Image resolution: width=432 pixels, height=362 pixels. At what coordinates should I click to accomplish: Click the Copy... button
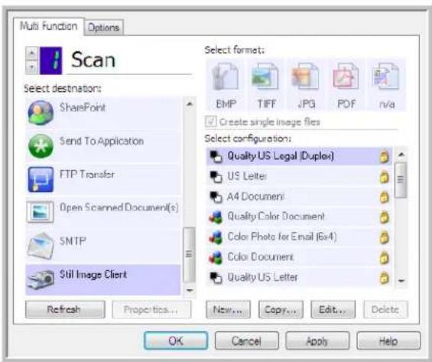(281, 309)
